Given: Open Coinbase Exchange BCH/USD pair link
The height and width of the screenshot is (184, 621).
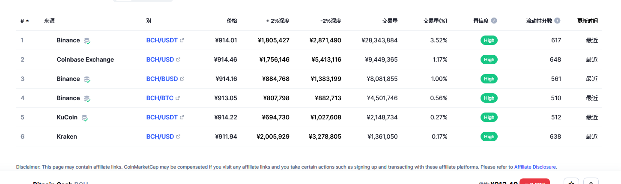Looking at the screenshot, I should pos(160,59).
